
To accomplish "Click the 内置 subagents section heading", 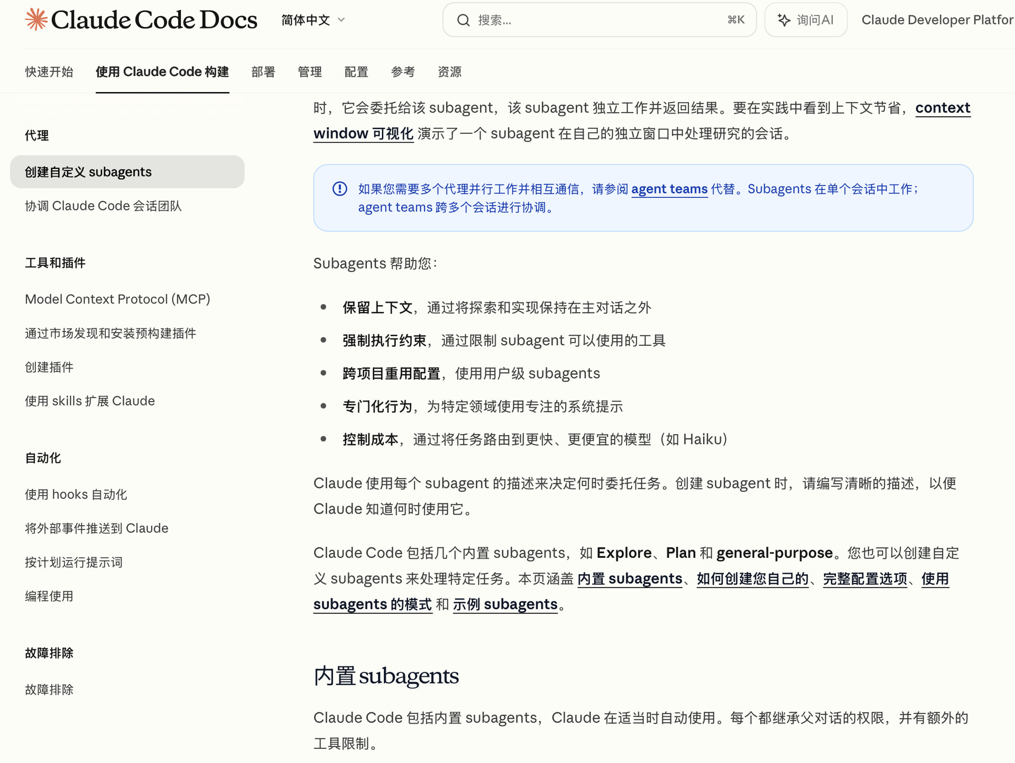I will (x=386, y=676).
